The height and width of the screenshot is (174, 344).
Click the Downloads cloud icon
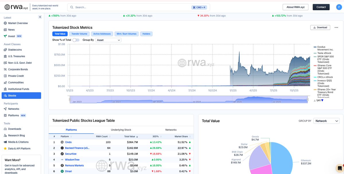click(5, 129)
